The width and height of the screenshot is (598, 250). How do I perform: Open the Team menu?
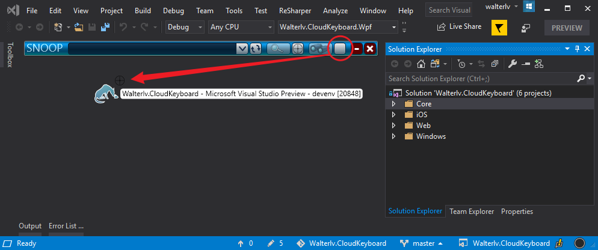pos(205,11)
